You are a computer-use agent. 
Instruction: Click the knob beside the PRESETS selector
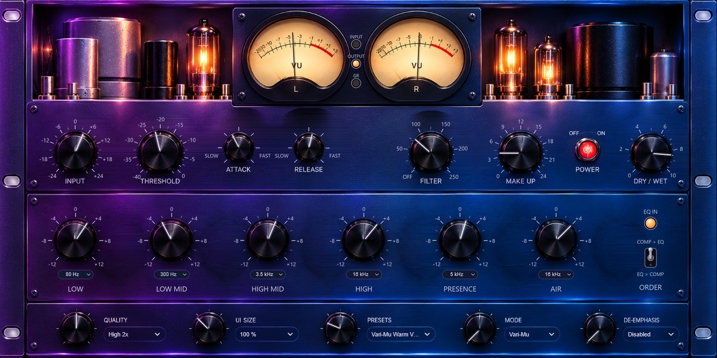pos(341,328)
